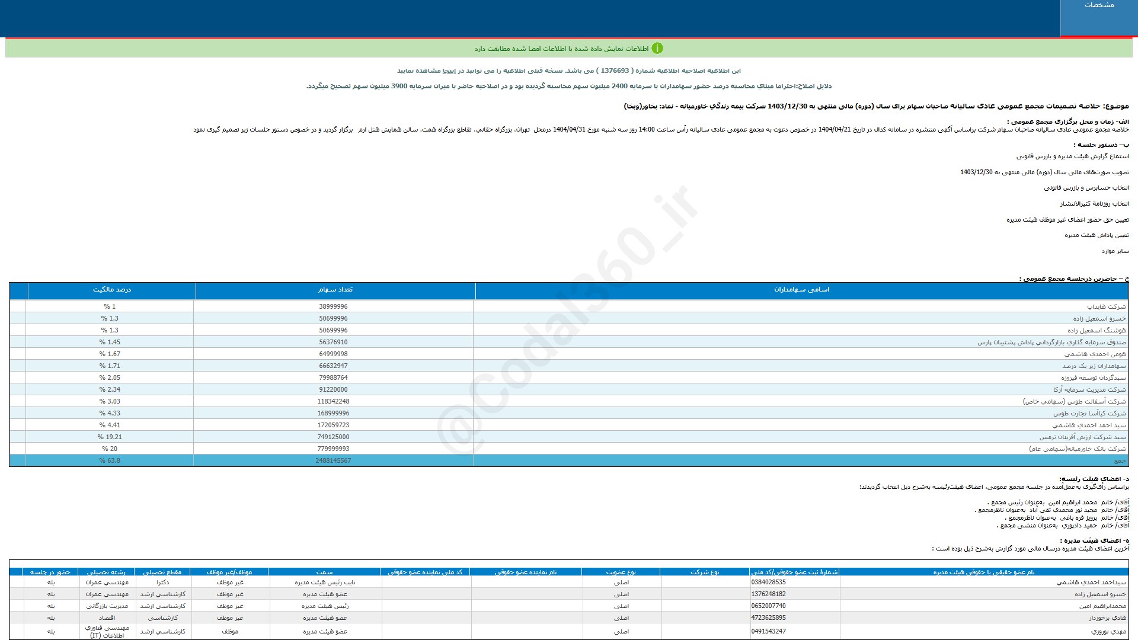Click the اقتصاد field of study cell

(107, 618)
